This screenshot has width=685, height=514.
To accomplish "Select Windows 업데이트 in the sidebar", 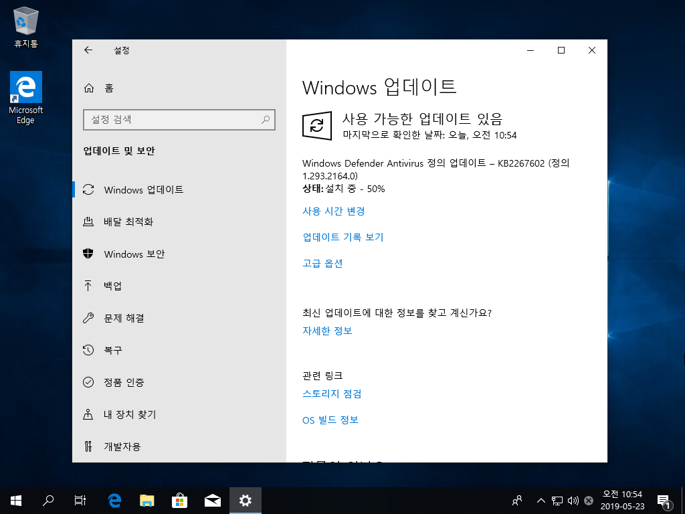I will tap(179, 189).
